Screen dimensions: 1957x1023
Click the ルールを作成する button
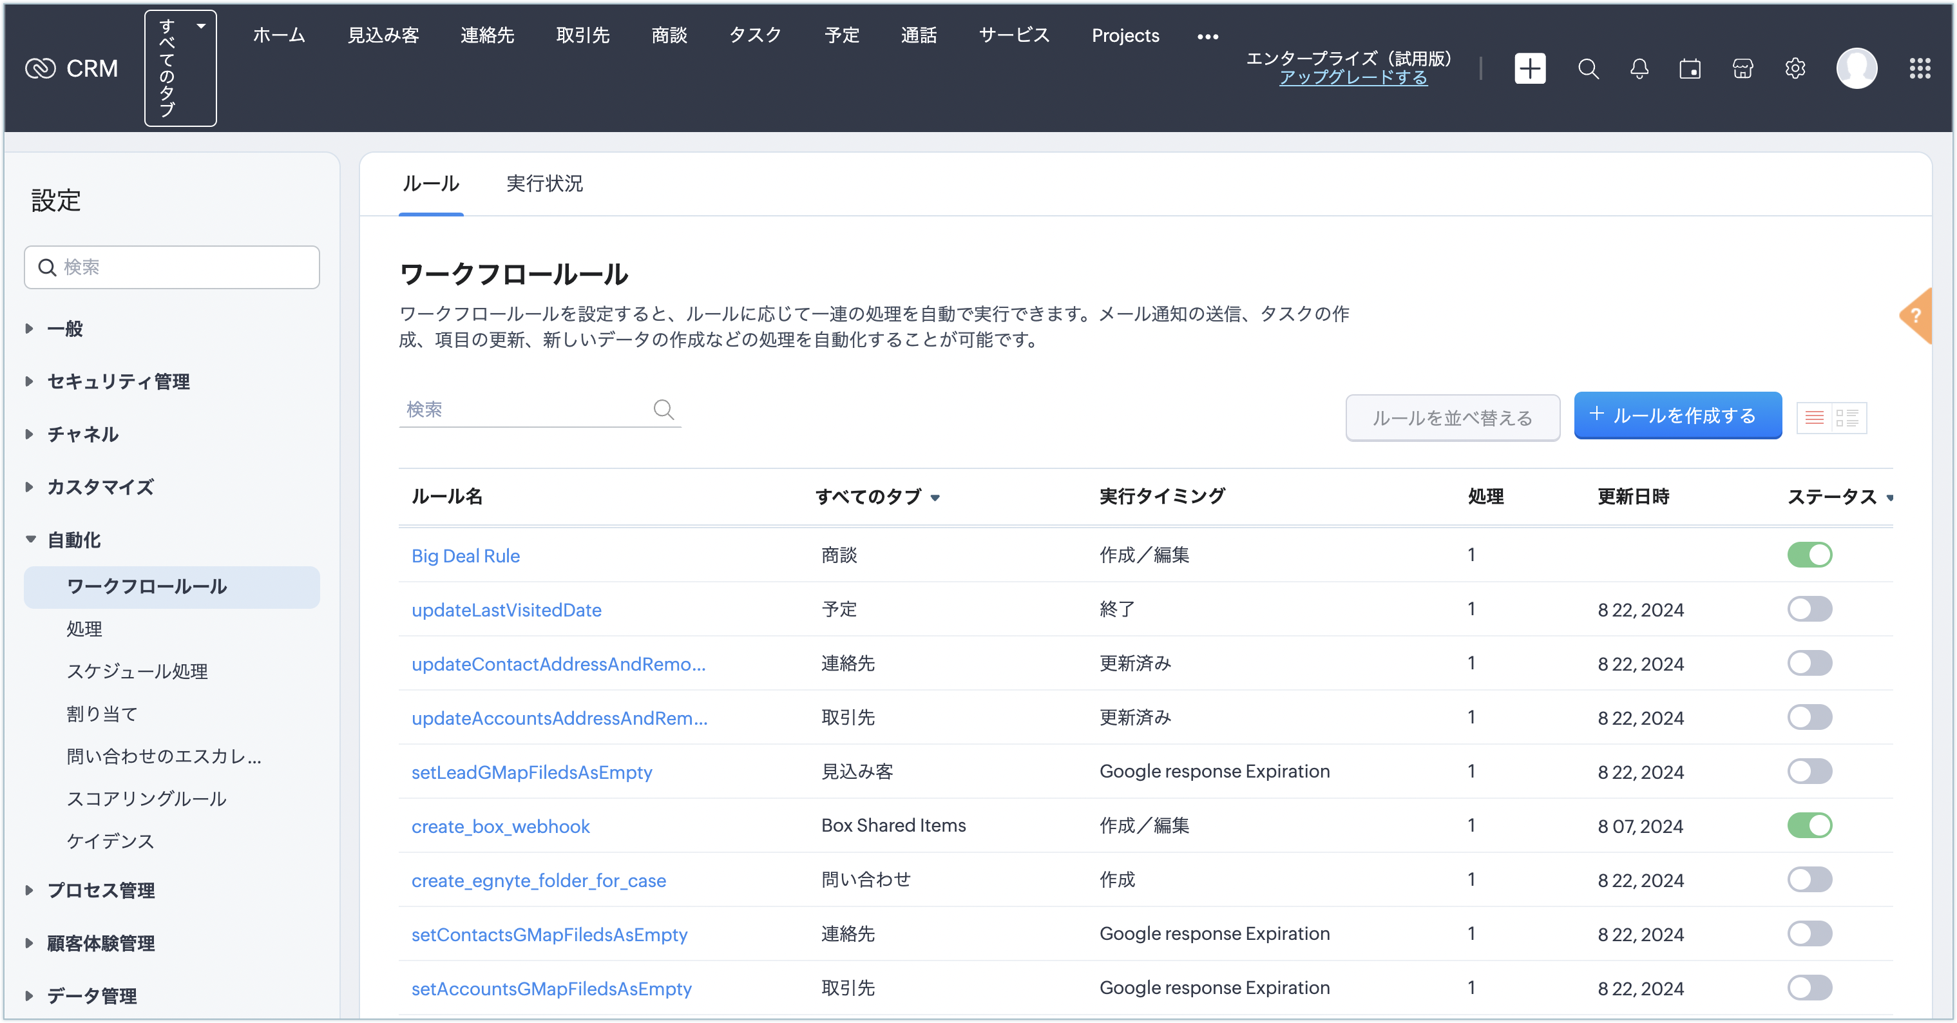click(1677, 416)
